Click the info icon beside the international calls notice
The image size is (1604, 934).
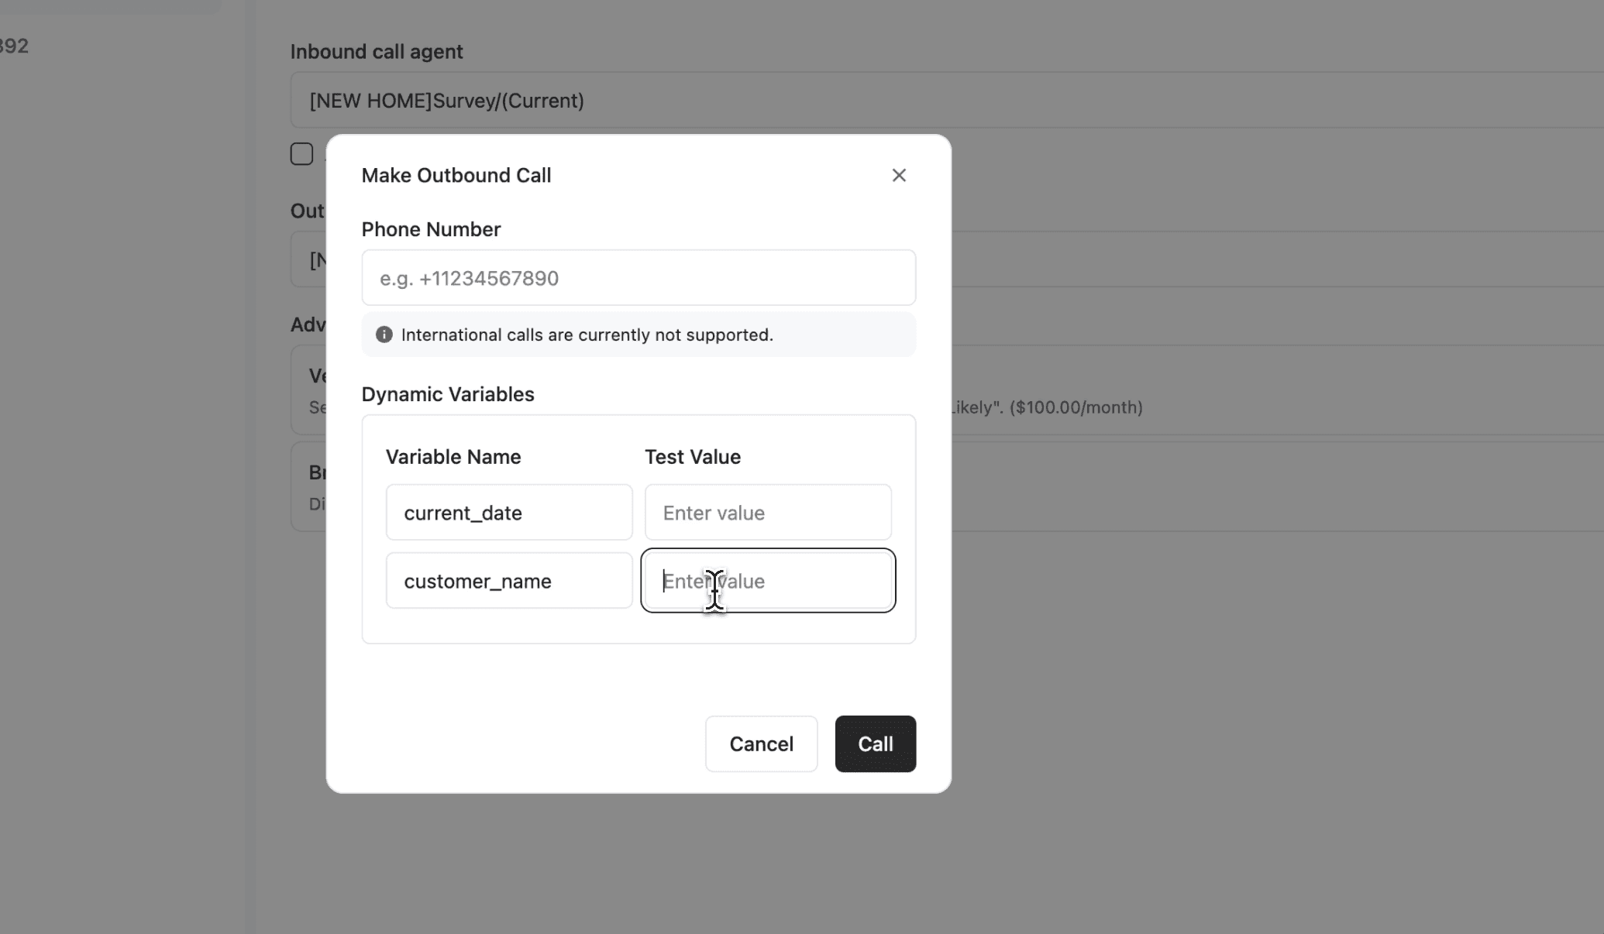click(x=384, y=335)
